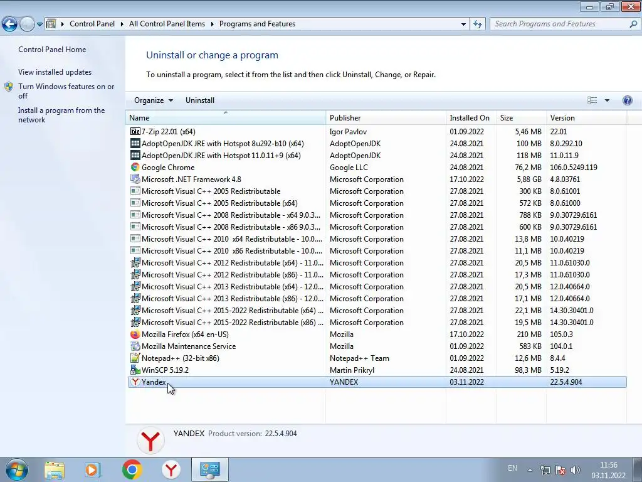Click the Microsoft .NET Framework 4.8 icon
This screenshot has height=482, width=642.
[x=135, y=179]
